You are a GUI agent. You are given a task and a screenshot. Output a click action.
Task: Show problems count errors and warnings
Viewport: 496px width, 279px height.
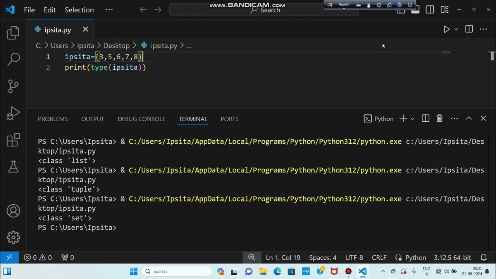[38, 257]
